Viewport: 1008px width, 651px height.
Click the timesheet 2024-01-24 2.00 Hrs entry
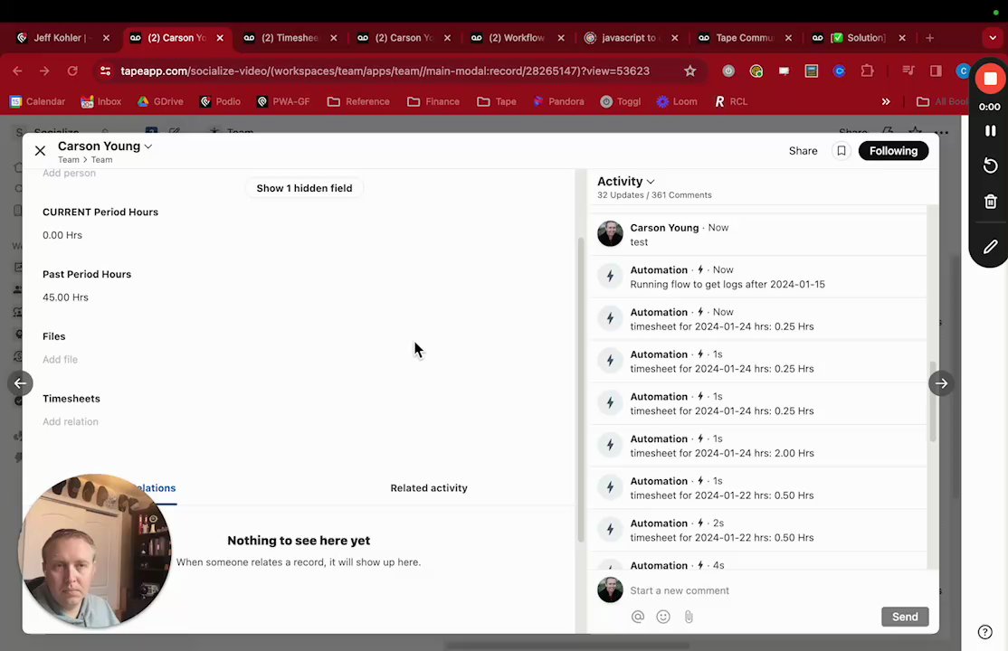[758, 446]
